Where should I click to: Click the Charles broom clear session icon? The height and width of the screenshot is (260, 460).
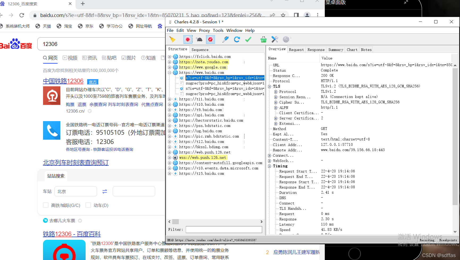pyautogui.click(x=172, y=40)
